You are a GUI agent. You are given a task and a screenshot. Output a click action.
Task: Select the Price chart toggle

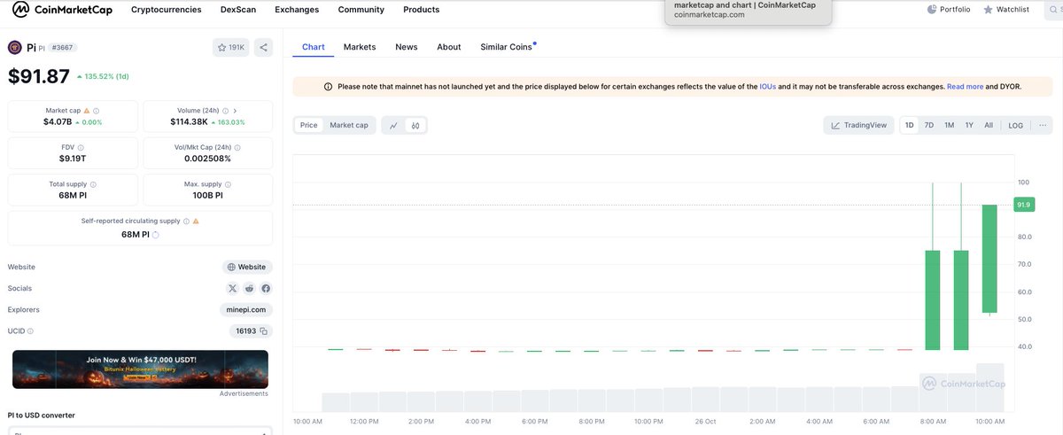coord(309,126)
